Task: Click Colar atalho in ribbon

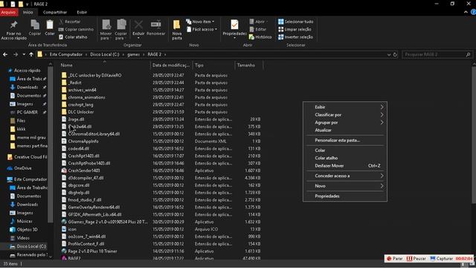Action: (x=73, y=37)
